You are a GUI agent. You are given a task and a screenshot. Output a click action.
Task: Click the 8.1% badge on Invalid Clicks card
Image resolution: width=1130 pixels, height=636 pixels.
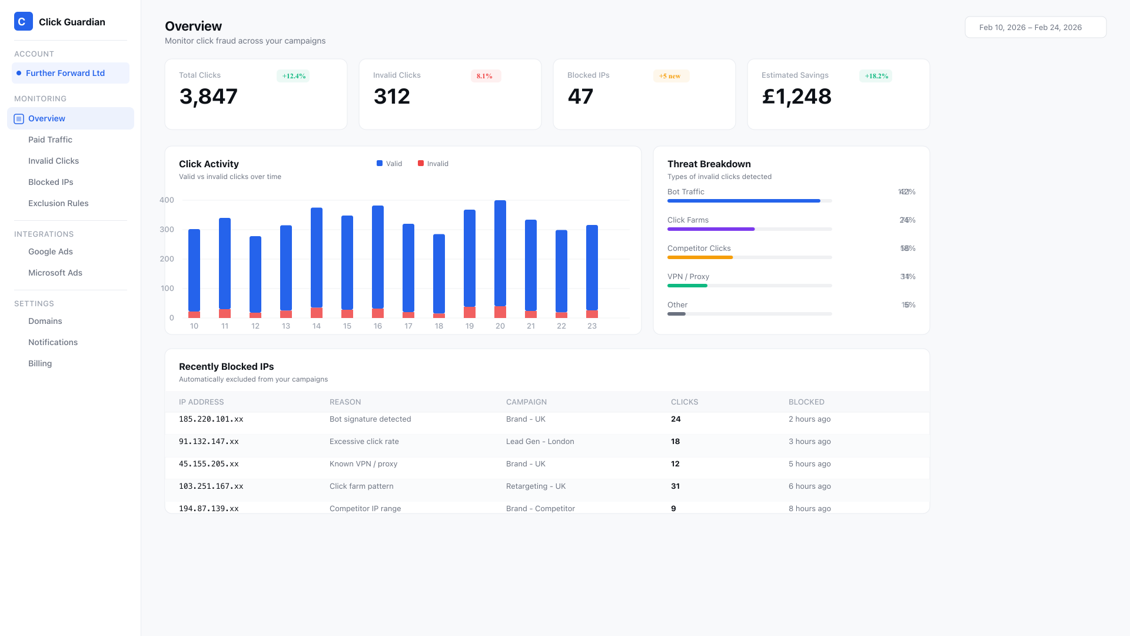pyautogui.click(x=485, y=75)
